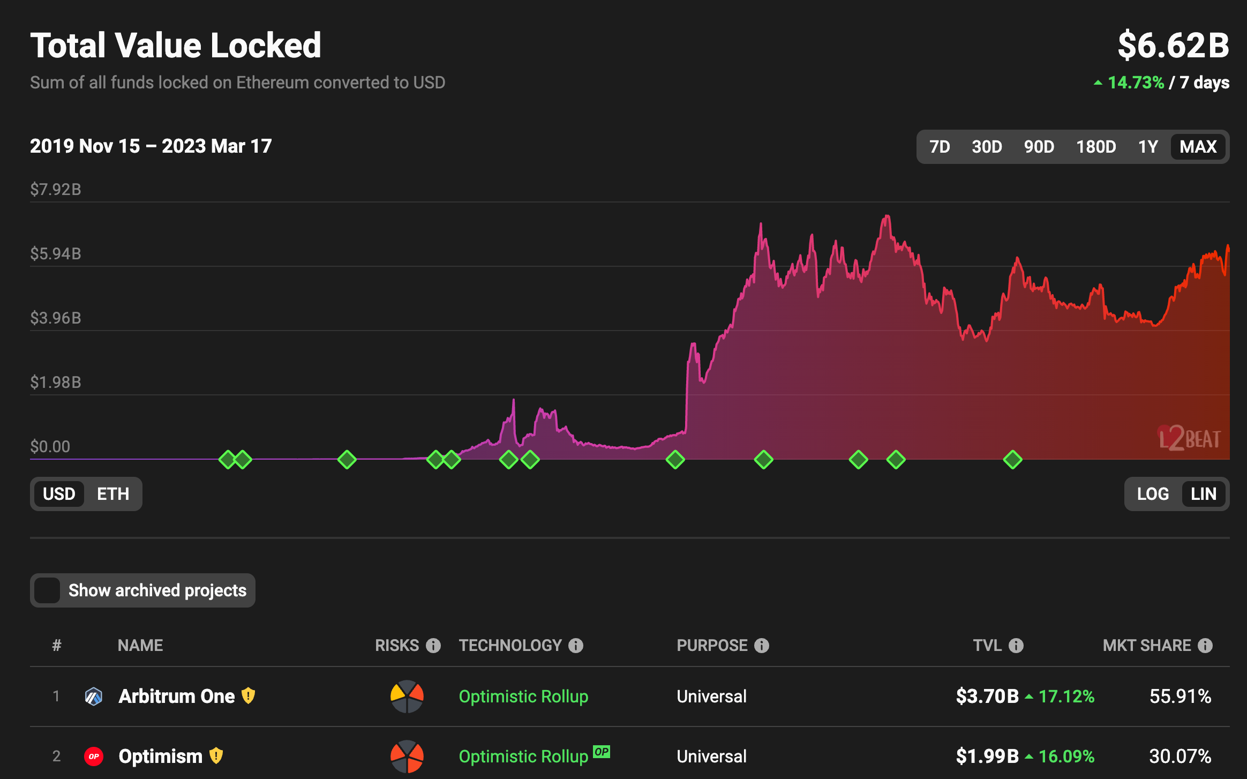1247x779 pixels.
Task: Select the 90D time range
Action: click(1039, 147)
